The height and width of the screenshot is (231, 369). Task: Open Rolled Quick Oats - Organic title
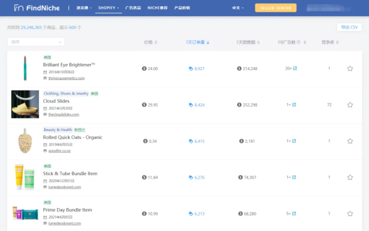[73, 137]
